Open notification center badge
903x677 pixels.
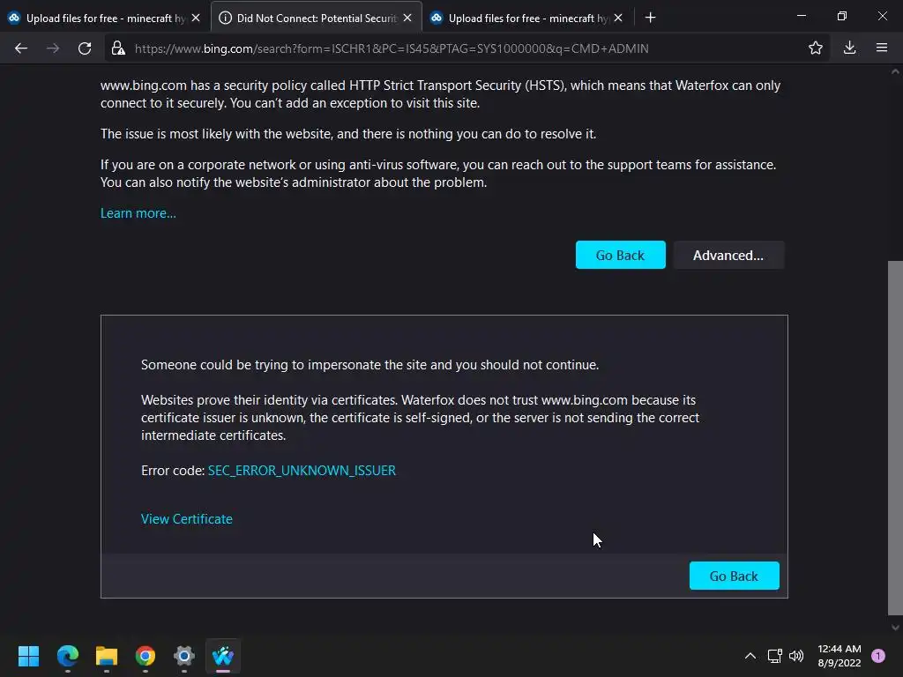tap(878, 656)
